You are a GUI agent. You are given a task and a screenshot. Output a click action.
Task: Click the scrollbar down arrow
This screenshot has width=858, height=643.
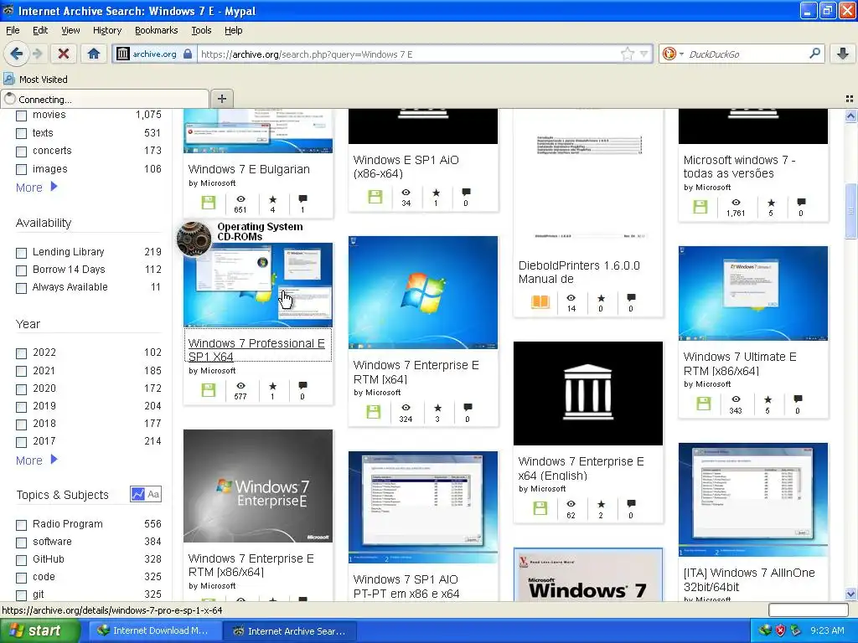click(x=850, y=594)
